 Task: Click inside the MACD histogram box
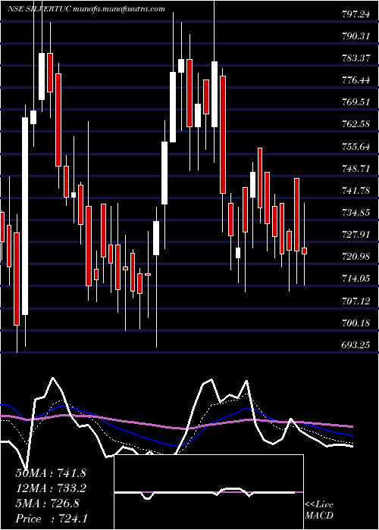[208, 492]
